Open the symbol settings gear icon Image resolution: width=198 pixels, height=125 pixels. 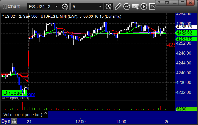coord(65,6)
